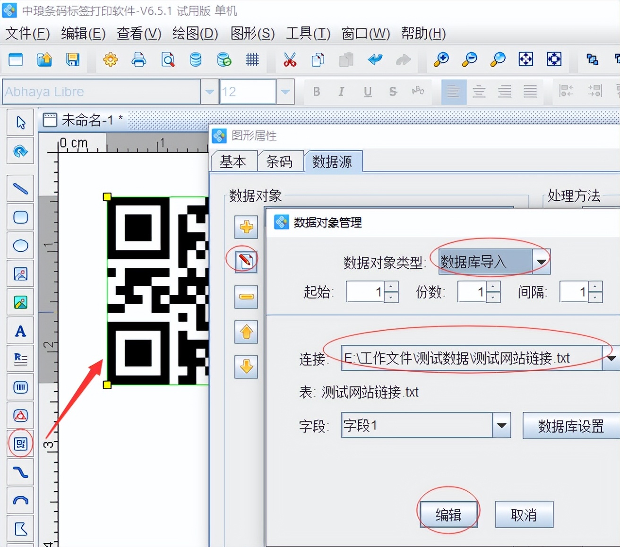Click the printer icon
Viewport: 620px width, 547px height.
[x=139, y=60]
